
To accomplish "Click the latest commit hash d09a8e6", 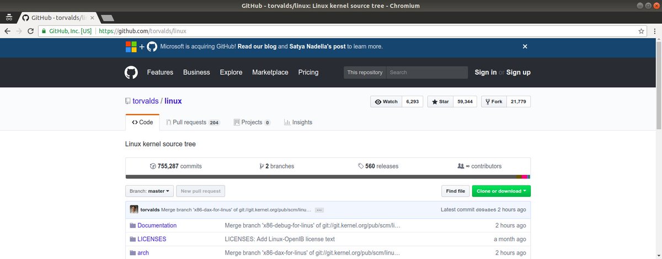I will 485,210.
